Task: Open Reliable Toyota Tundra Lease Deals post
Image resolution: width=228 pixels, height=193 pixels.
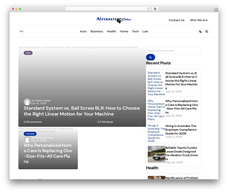Action: click(x=181, y=153)
